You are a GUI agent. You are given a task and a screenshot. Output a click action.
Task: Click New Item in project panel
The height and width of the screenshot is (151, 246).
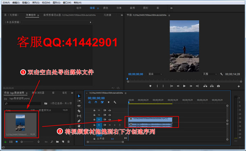pyautogui.click(x=63, y=142)
